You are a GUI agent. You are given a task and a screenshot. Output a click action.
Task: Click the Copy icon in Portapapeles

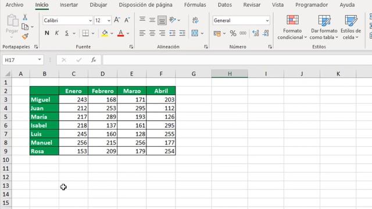point(25,27)
